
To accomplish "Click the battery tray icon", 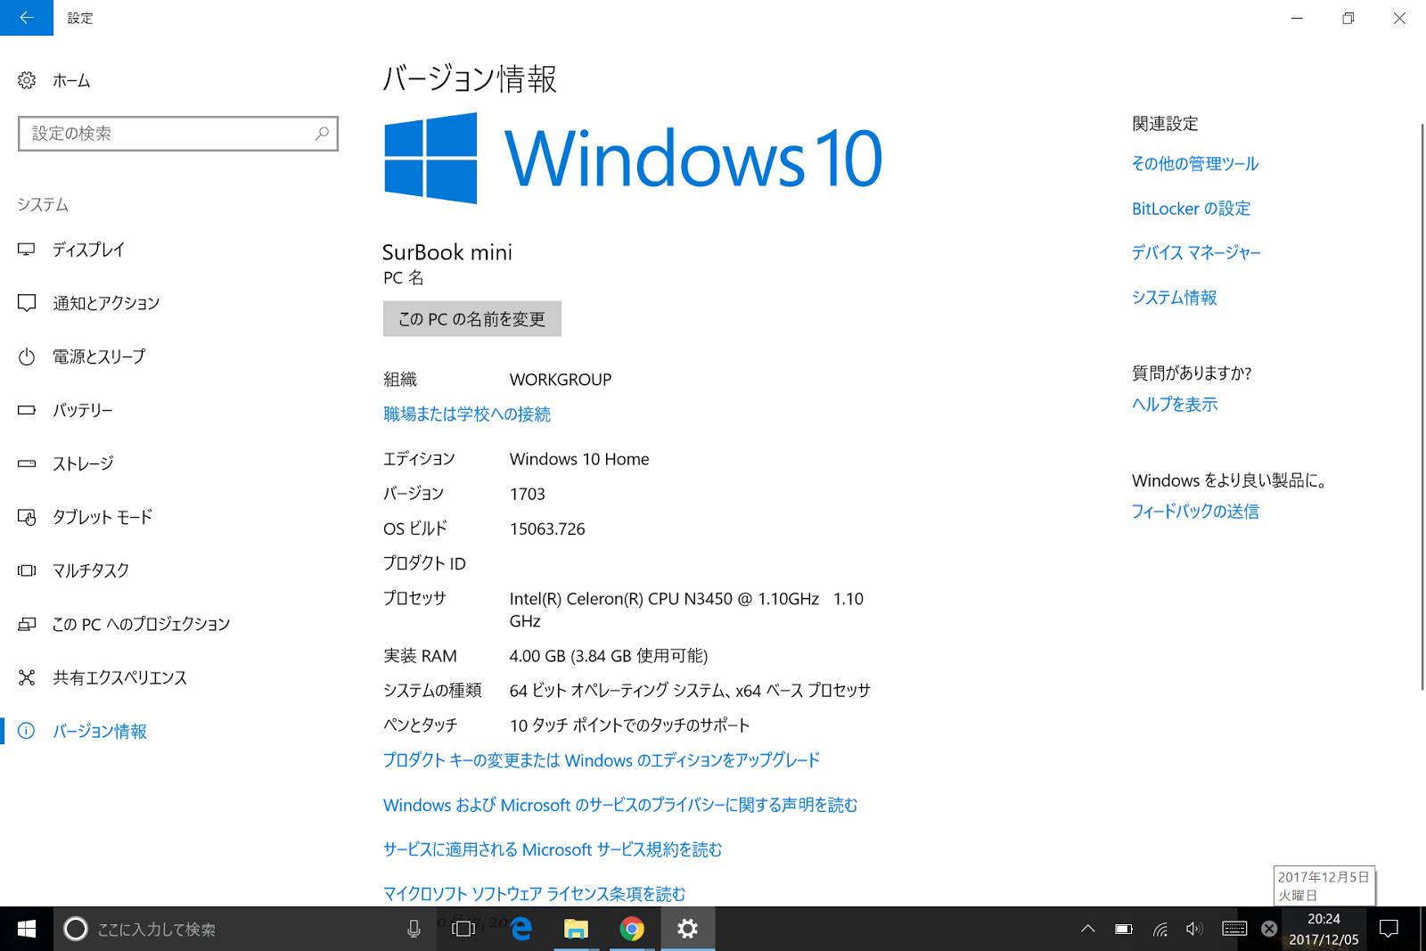I will (x=1124, y=929).
